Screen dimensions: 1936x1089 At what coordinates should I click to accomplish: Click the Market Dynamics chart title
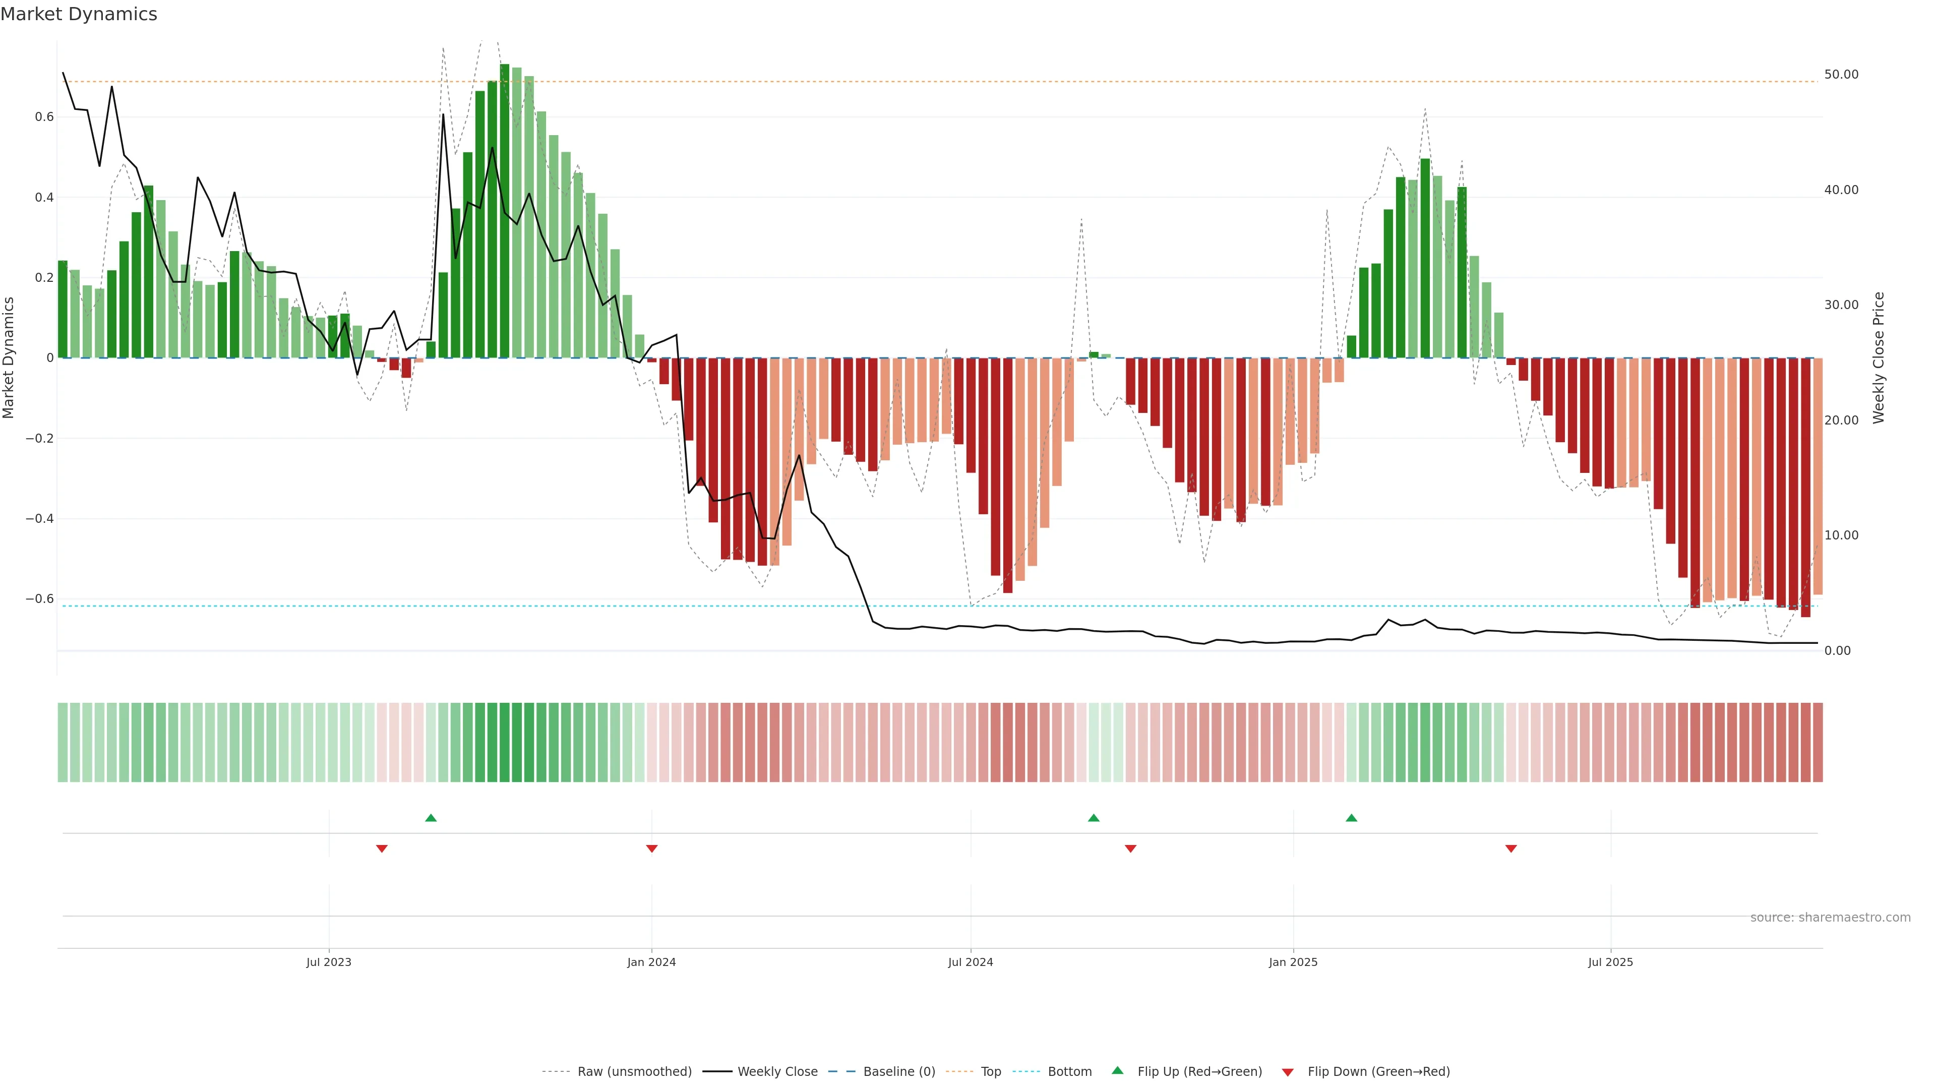click(79, 14)
